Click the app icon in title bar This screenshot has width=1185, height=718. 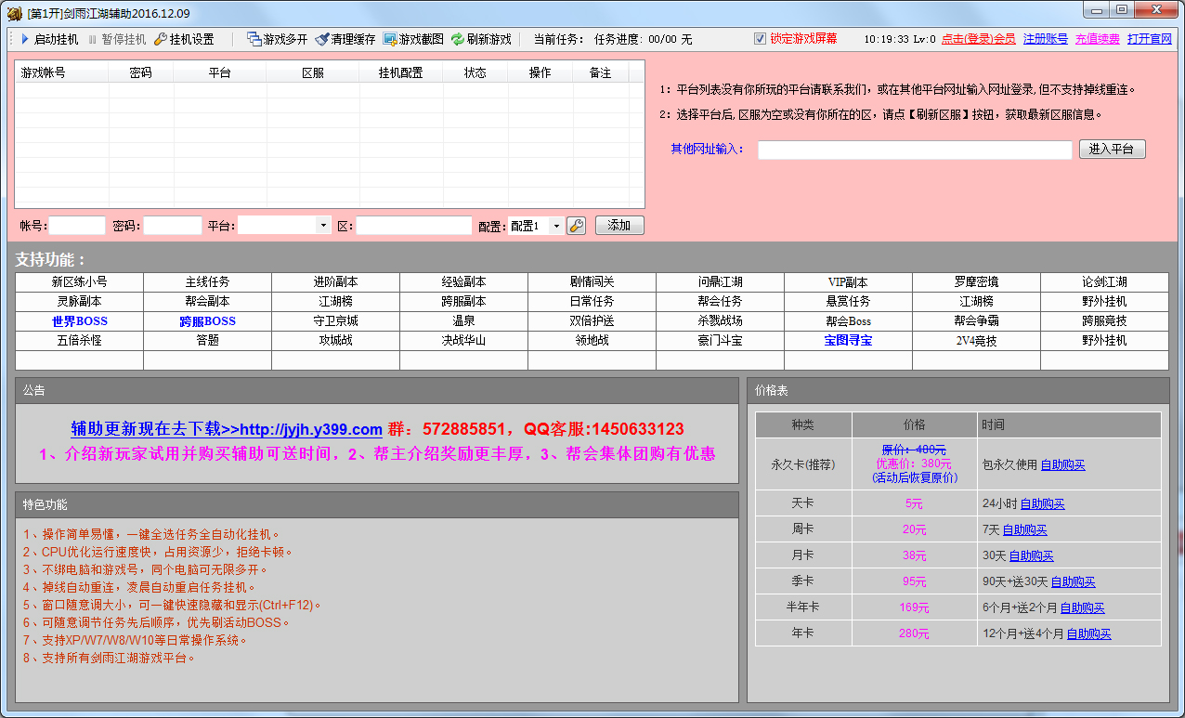(14, 13)
